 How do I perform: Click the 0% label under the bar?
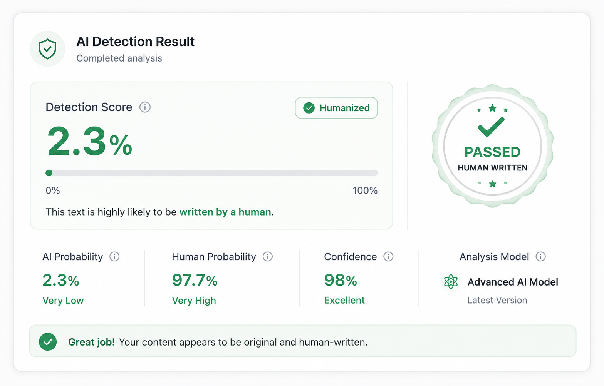[53, 190]
